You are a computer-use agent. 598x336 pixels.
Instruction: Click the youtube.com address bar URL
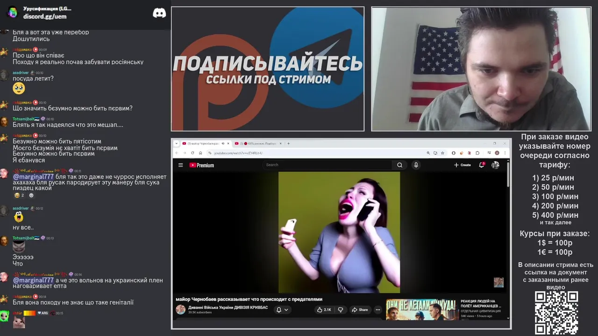[238, 153]
